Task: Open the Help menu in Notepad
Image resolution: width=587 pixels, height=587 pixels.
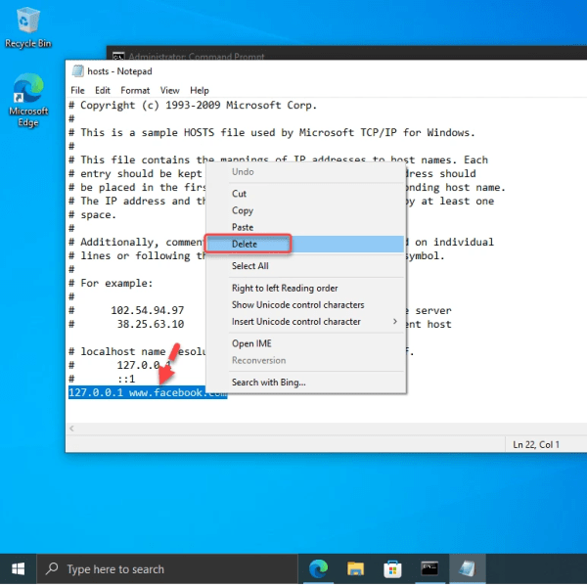Action: [200, 90]
